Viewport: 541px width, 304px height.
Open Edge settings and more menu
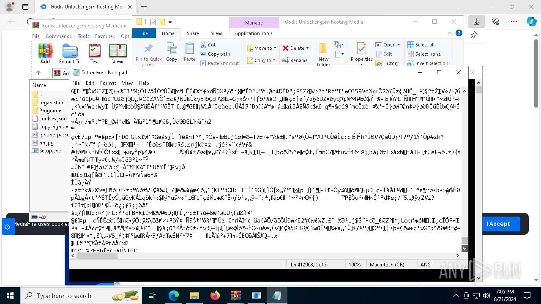514,22
